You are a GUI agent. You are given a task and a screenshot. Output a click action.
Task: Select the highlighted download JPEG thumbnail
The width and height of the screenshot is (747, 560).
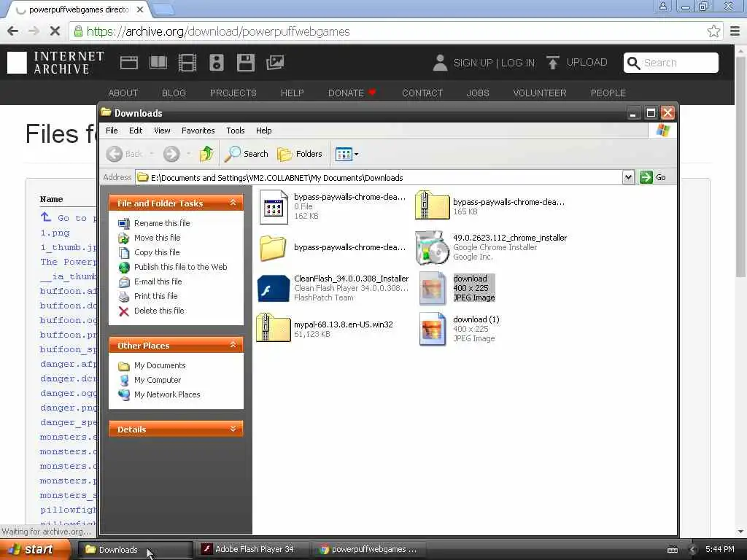[432, 288]
